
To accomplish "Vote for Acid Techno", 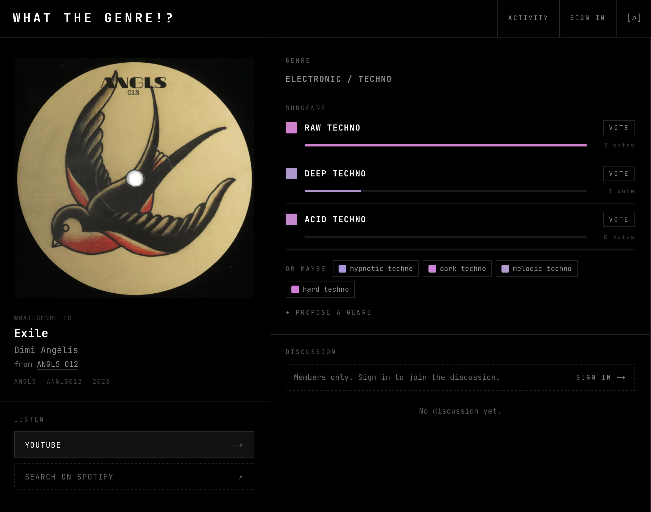I will (x=619, y=219).
